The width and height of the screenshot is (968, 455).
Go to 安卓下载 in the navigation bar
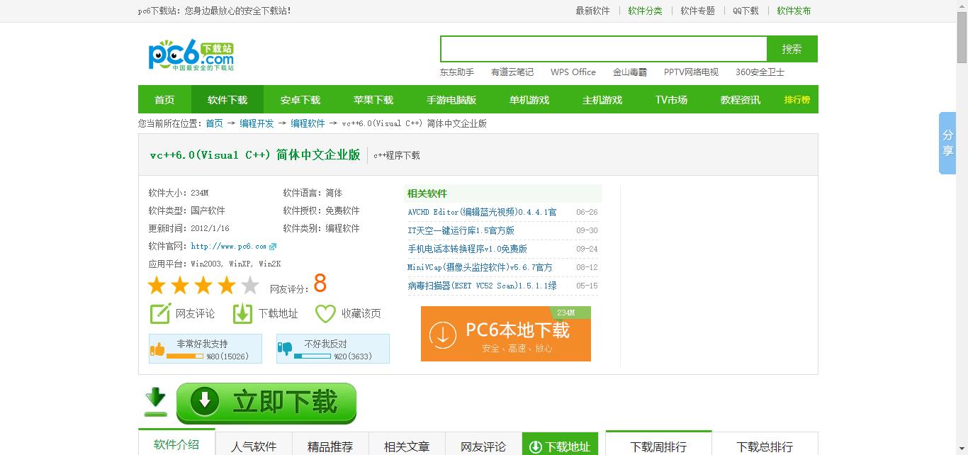coord(300,100)
